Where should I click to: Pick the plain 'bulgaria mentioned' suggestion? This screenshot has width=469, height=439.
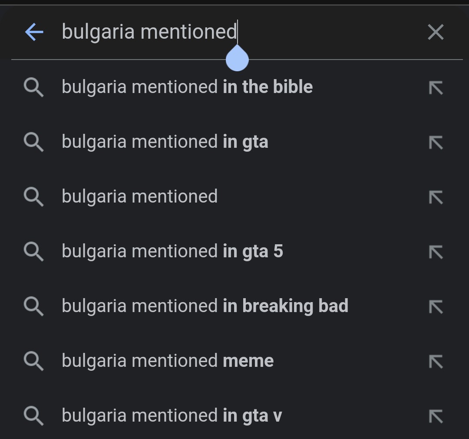coord(139,196)
